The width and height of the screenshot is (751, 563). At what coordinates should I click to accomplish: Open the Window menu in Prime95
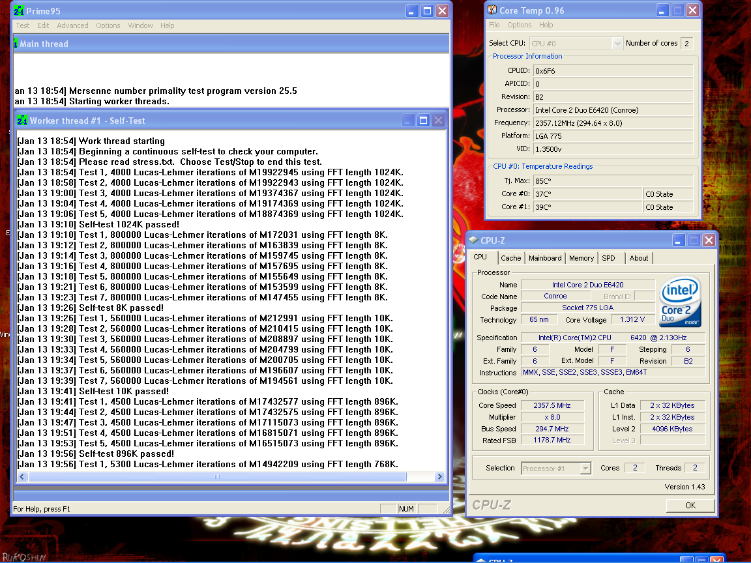140,25
